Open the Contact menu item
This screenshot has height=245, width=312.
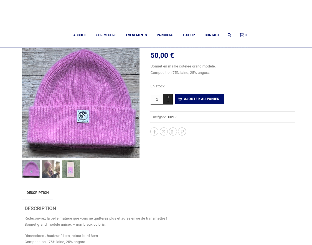tap(212, 35)
